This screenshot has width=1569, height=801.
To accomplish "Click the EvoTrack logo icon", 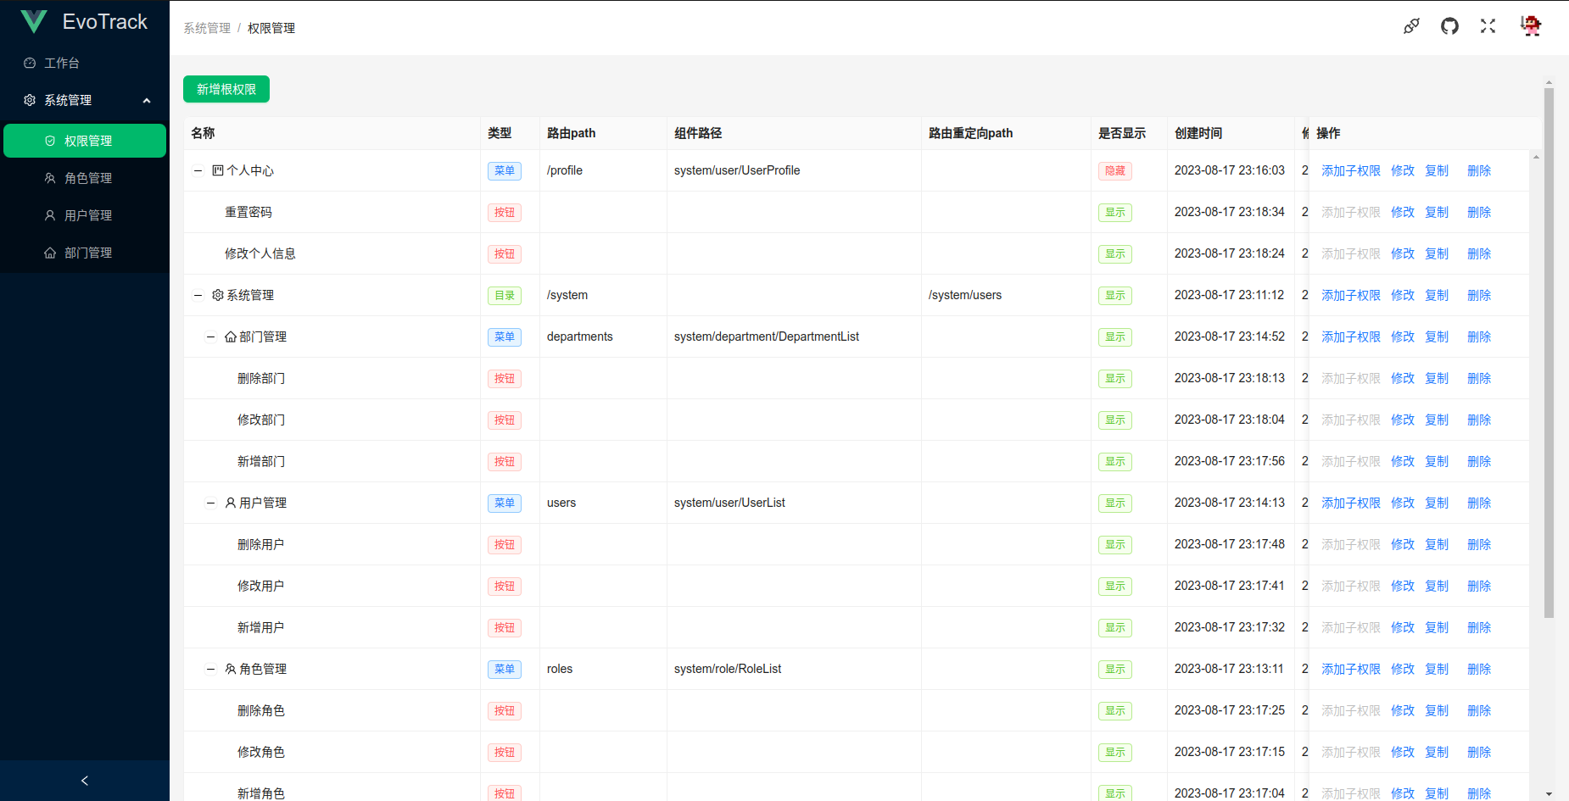I will pos(34,21).
